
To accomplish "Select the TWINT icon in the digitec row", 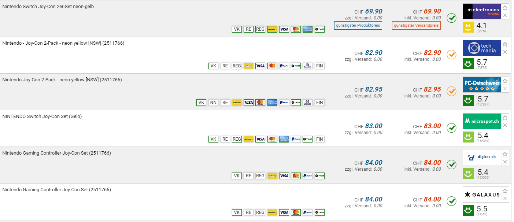I will 319,176.
